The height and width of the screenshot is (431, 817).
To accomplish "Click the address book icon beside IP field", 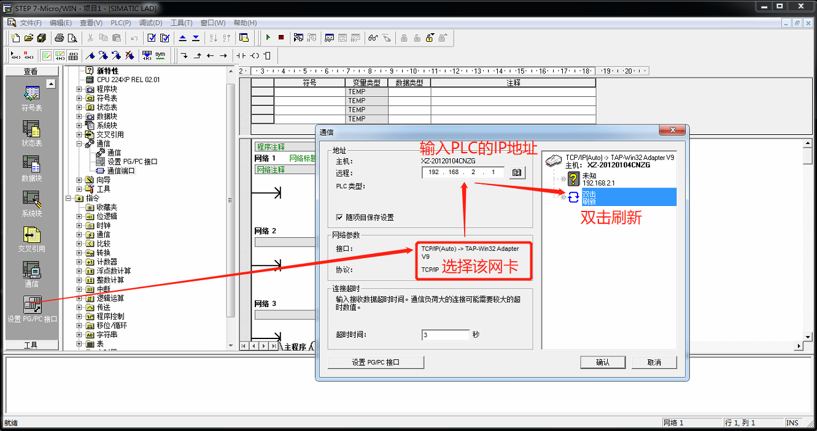I will pos(517,173).
